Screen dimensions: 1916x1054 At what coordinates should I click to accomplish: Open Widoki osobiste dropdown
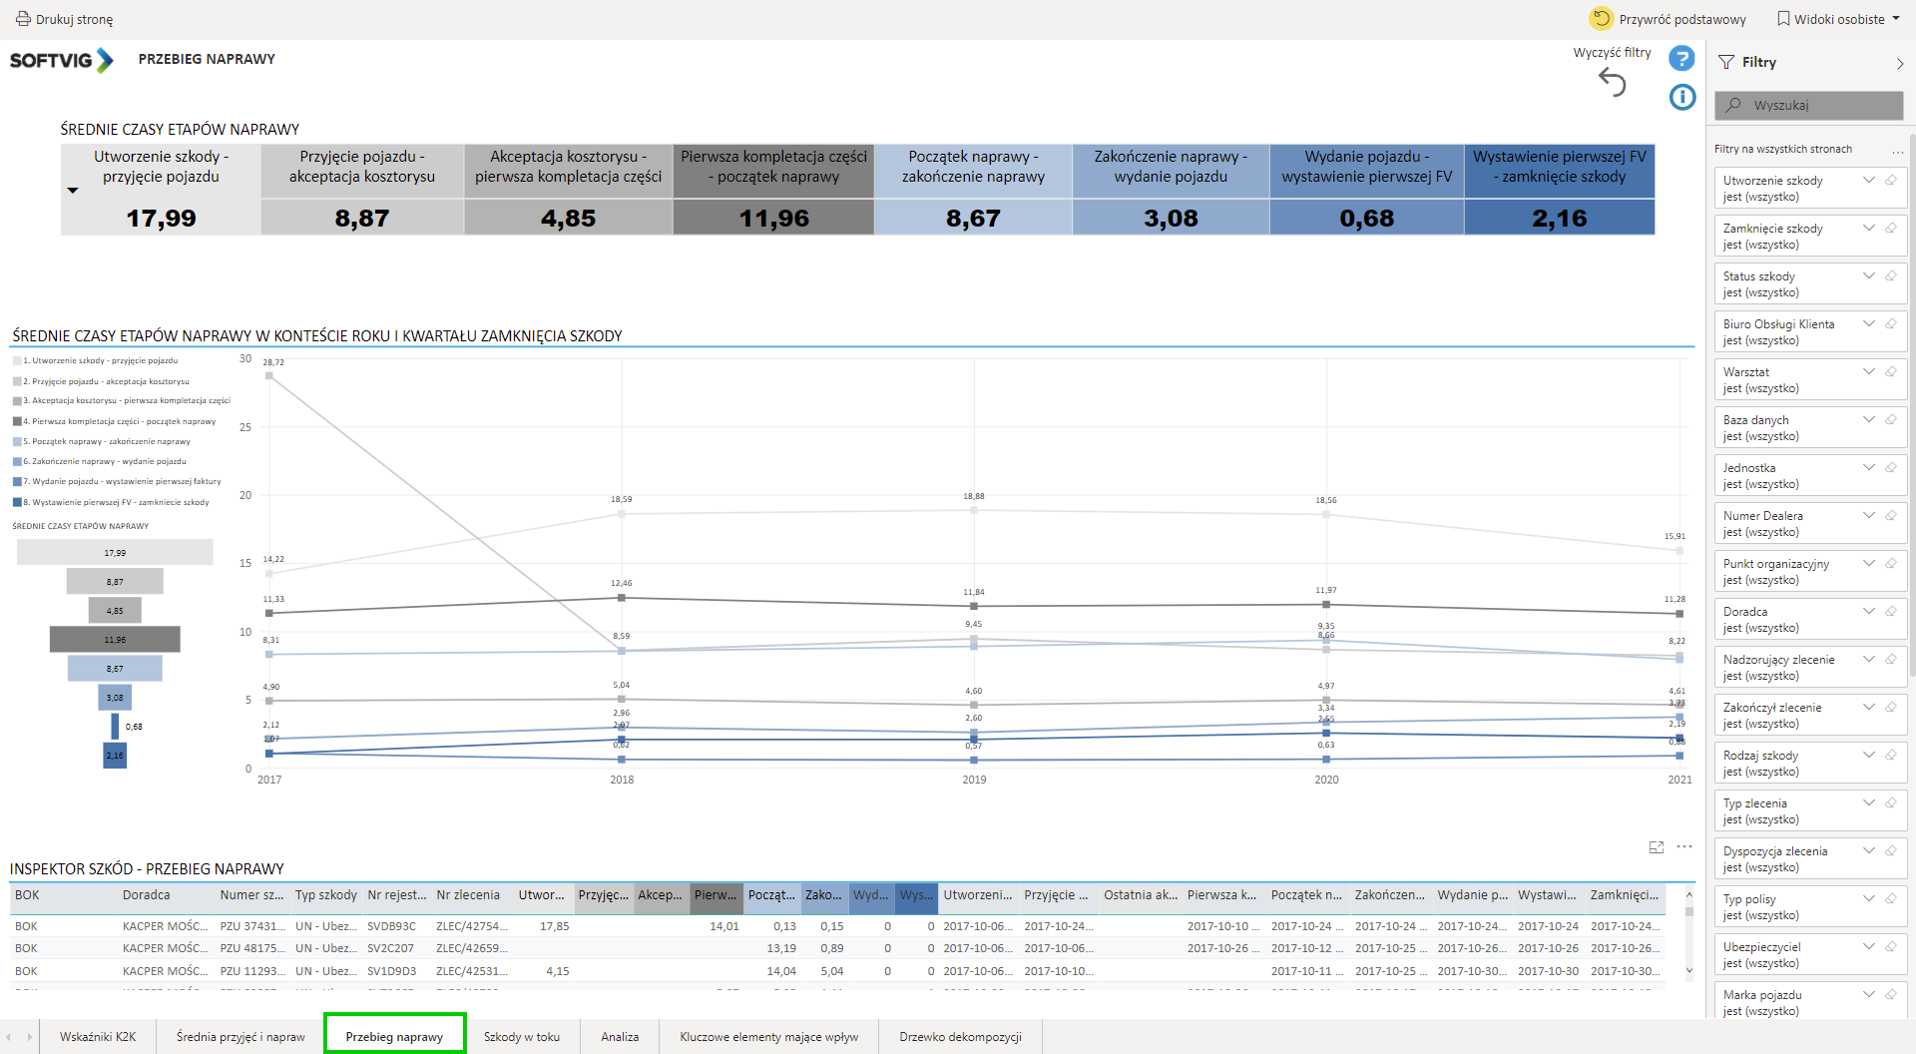pos(1838,19)
